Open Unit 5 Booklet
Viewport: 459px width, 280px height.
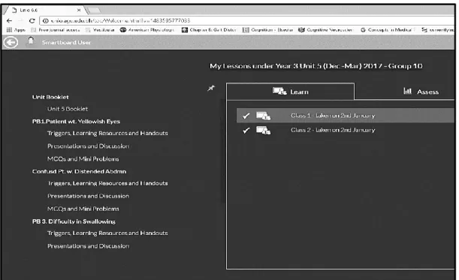[x=68, y=109]
